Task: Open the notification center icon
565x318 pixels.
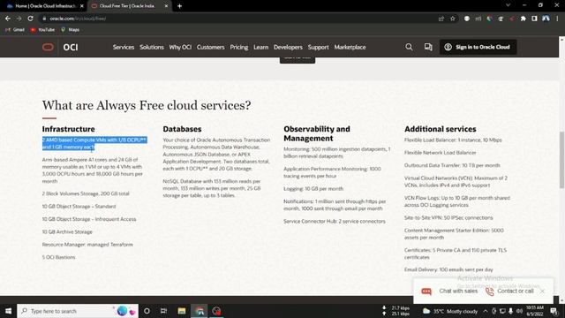Action: tap(554, 311)
